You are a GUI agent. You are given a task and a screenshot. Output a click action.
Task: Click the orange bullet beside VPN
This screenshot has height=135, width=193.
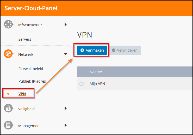click(8, 94)
